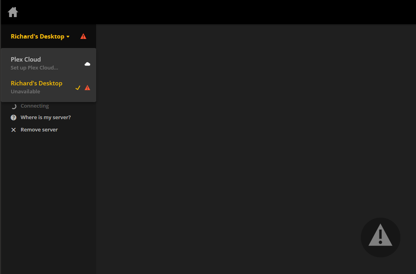This screenshot has height=274, width=416.
Task: Select Plex Cloud from server list
Action: (49, 63)
